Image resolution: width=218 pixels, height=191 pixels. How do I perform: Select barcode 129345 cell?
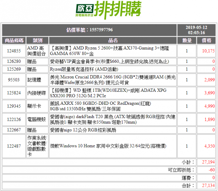point(14,106)
